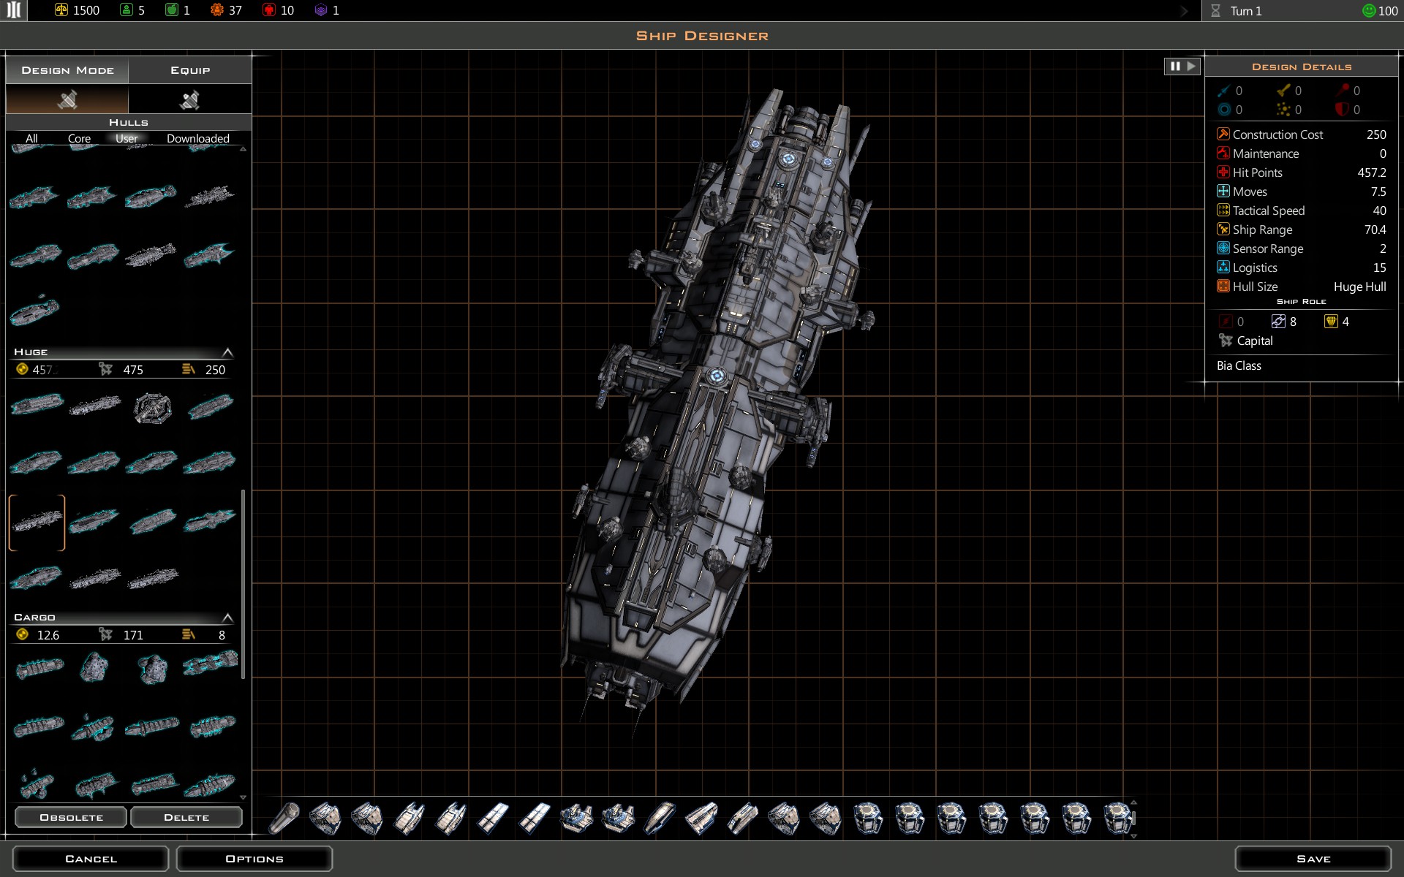Collapse the Cargo hulls section

227,618
